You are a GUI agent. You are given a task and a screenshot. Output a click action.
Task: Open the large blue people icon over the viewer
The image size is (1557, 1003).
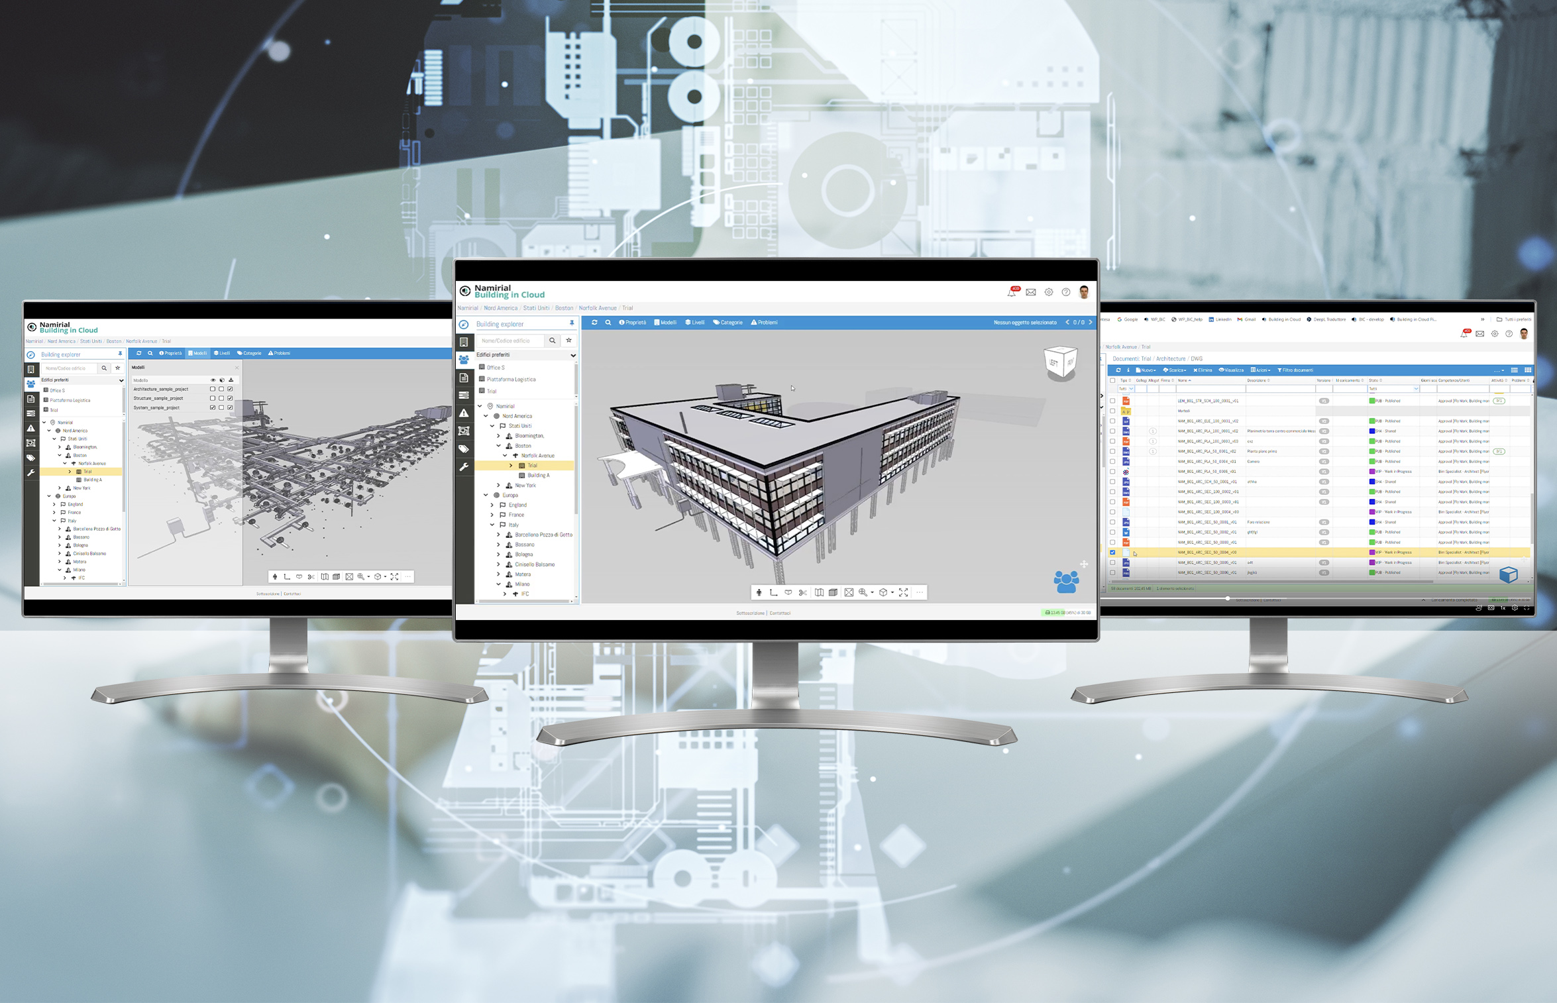click(x=1066, y=582)
